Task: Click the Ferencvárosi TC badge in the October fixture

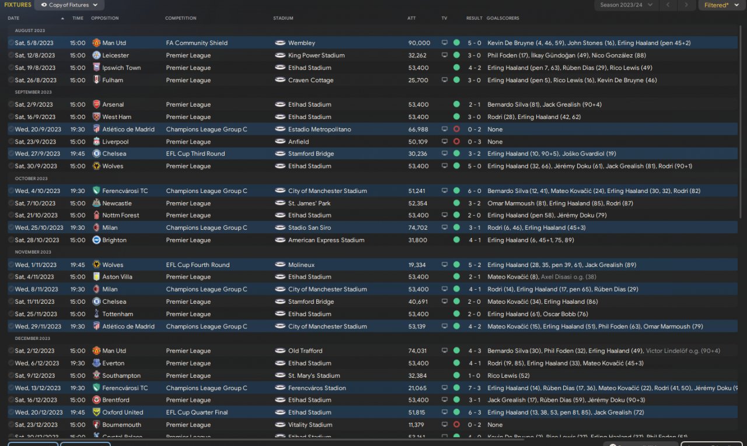Action: [x=96, y=191]
